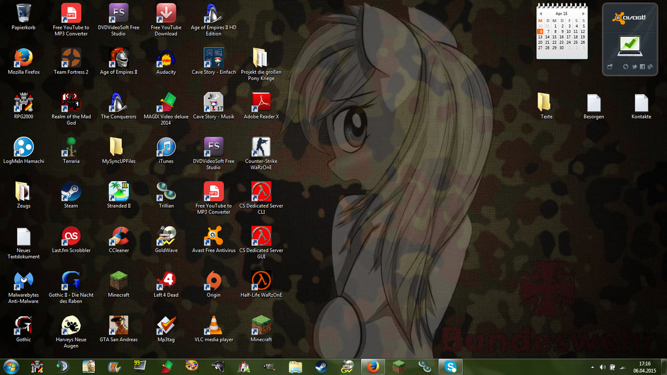Launch Stranded II

pyautogui.click(x=119, y=195)
